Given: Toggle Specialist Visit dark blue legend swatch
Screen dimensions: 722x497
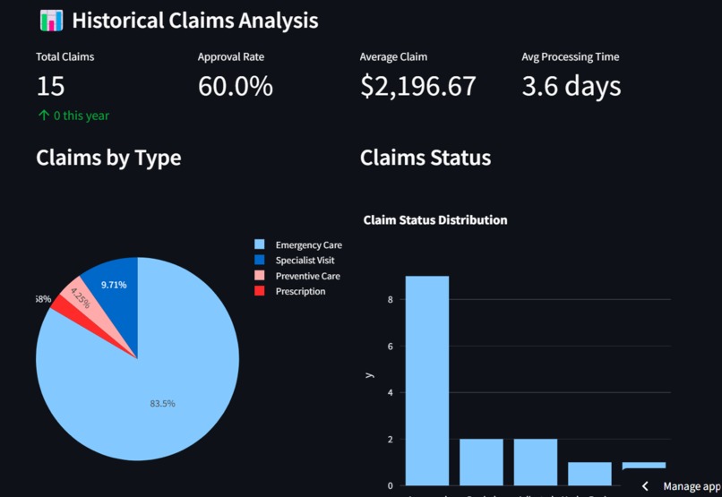Looking at the screenshot, I should (260, 260).
